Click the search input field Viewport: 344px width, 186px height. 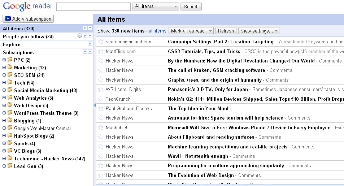(93, 7)
